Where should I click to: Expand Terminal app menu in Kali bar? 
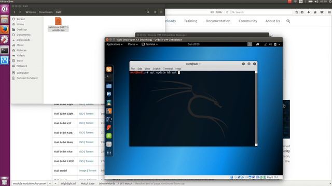[150, 44]
